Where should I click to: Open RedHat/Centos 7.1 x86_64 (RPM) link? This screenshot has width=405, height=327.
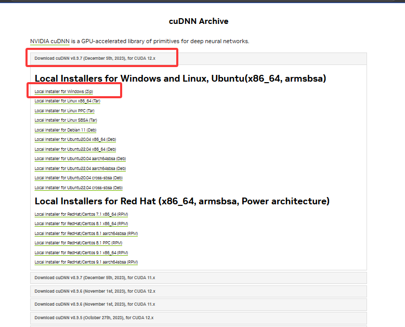[x=81, y=214]
